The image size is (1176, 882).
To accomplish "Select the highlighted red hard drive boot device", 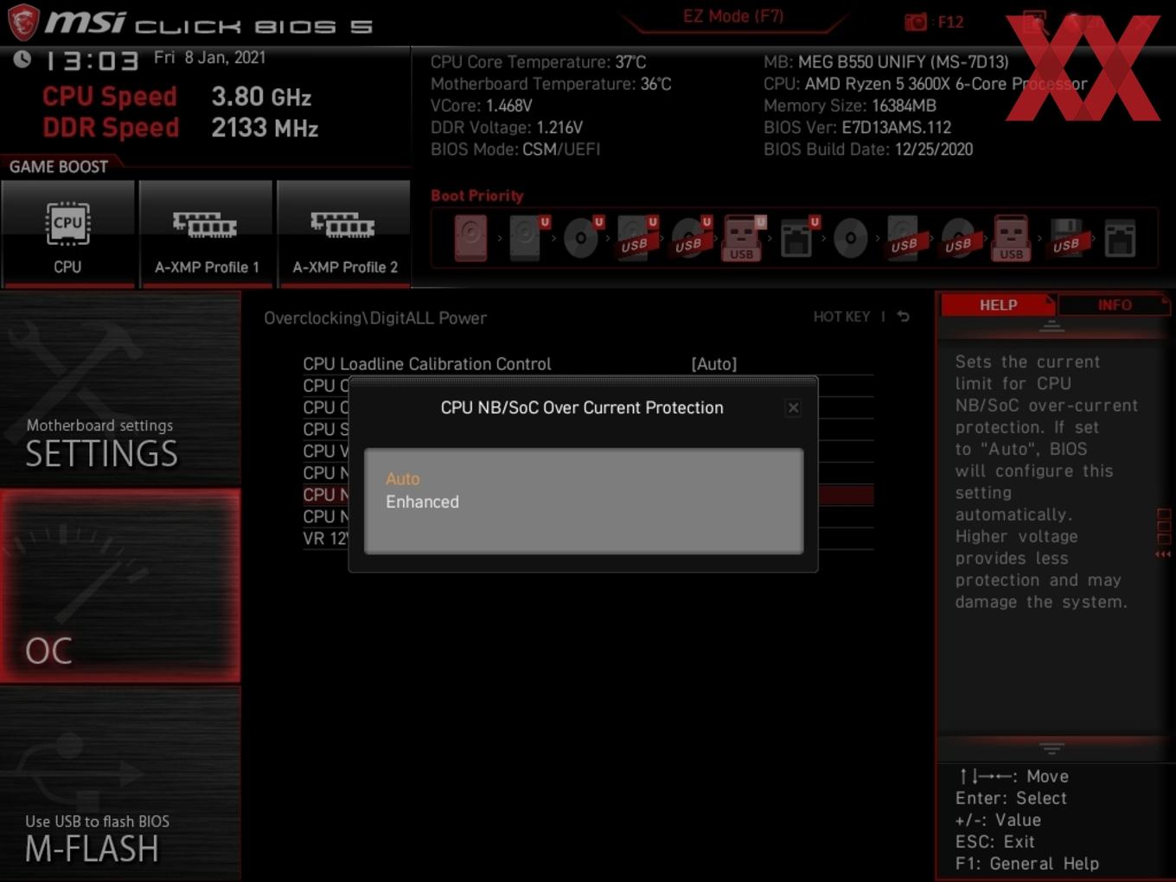I will pyautogui.click(x=471, y=238).
